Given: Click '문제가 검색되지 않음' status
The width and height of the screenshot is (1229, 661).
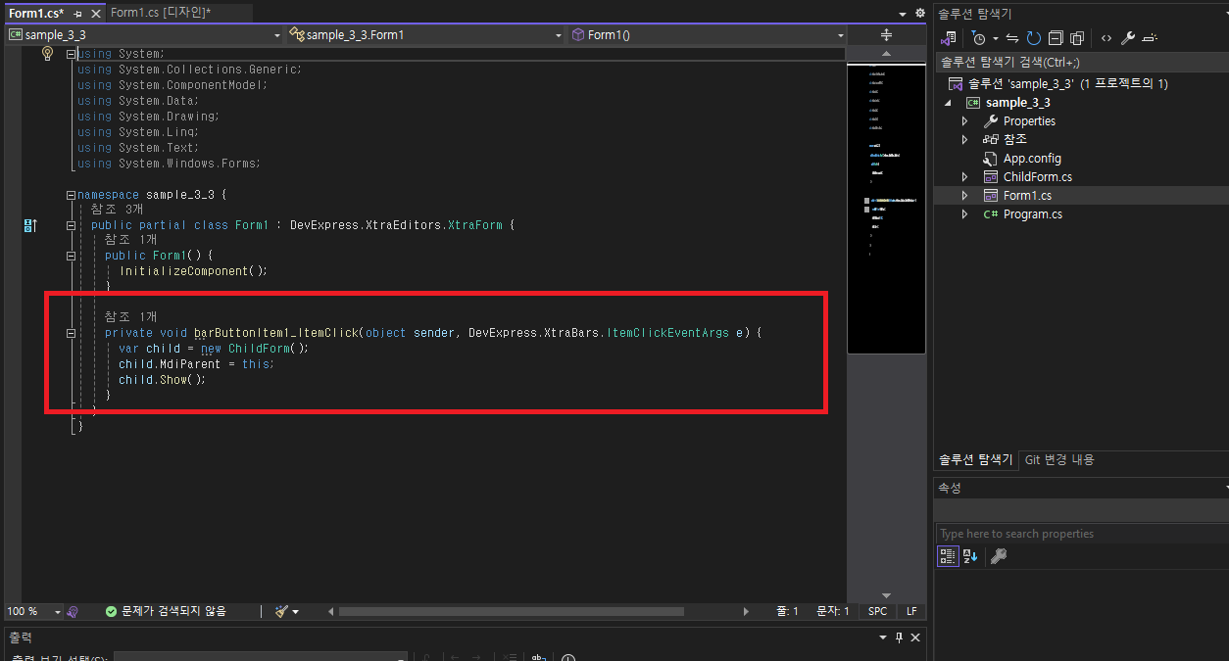Looking at the screenshot, I should pos(166,611).
